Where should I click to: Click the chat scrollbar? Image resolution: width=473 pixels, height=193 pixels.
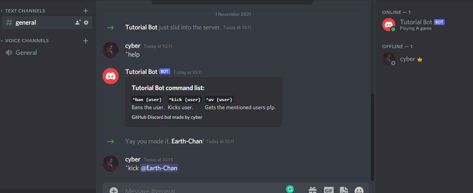coord(372,137)
